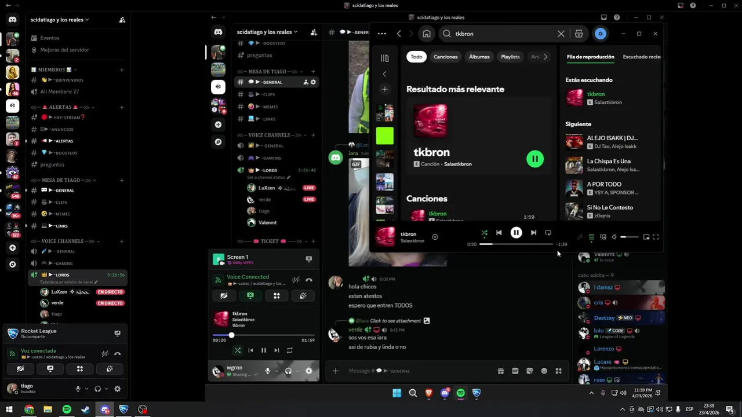The height and width of the screenshot is (417, 742).
Task: Select Todo filter in Spotify results
Action: tap(416, 57)
